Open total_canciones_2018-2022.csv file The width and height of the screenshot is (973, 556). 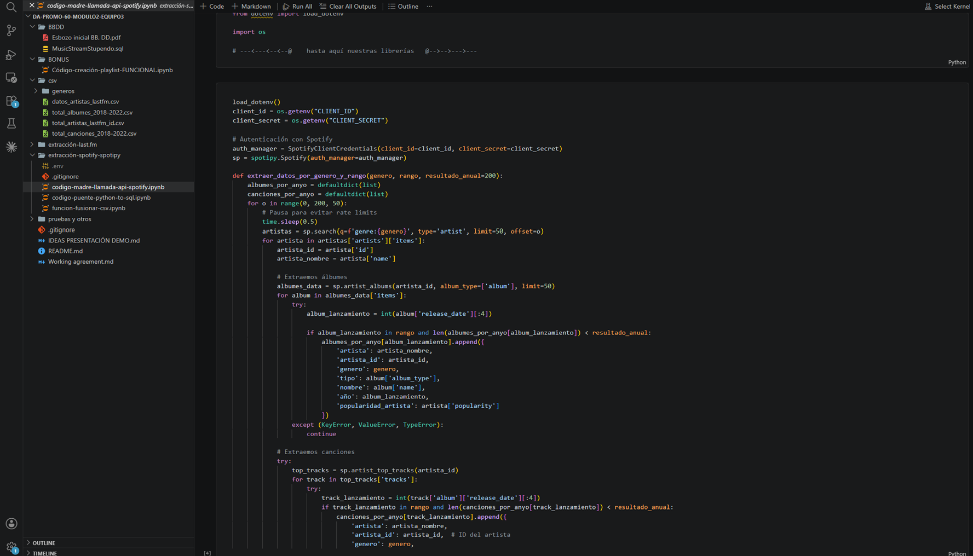(x=94, y=134)
